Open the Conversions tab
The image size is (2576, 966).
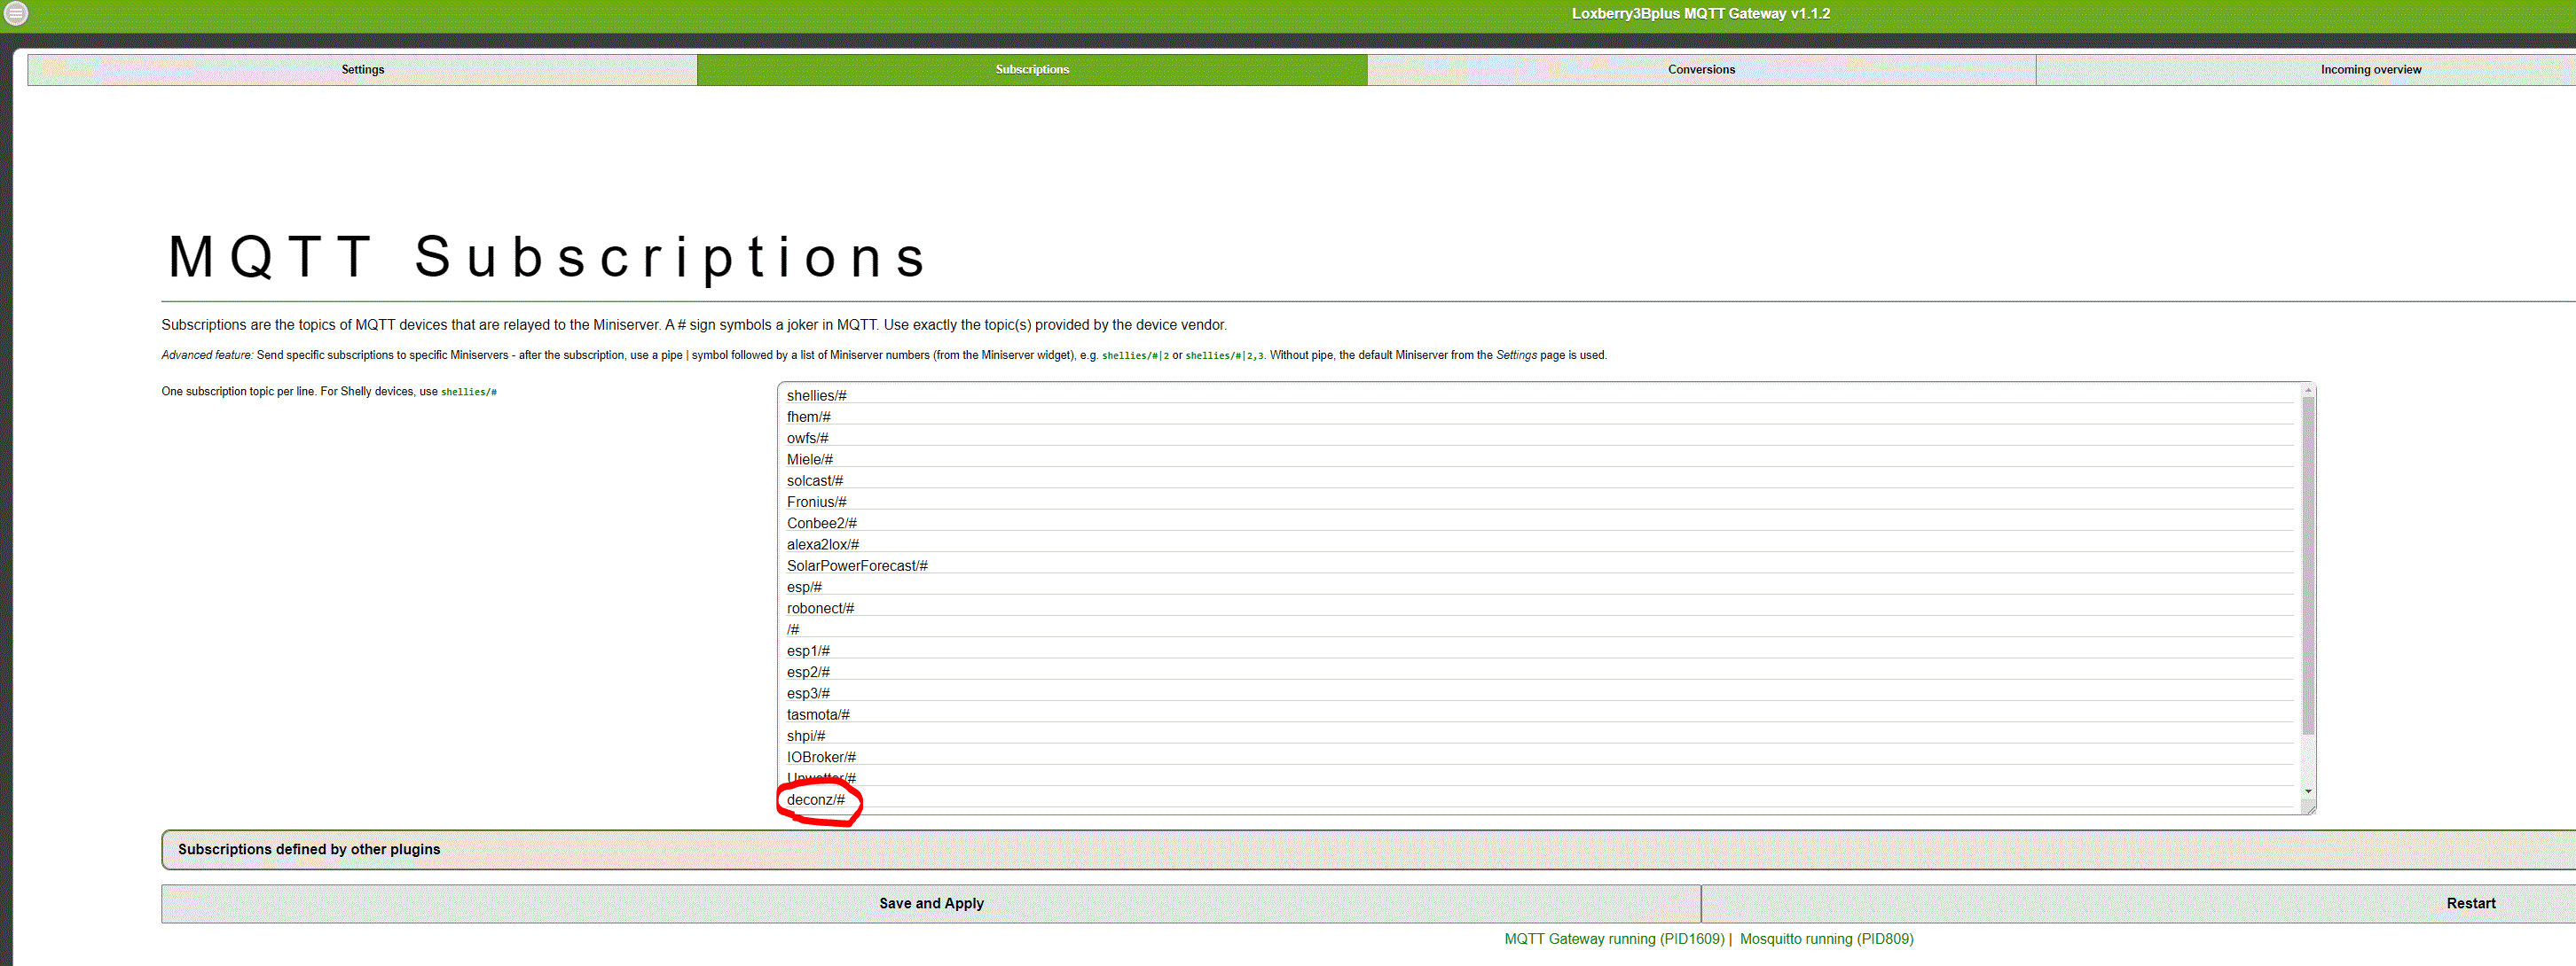tap(1701, 70)
